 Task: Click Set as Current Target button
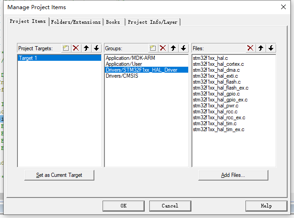point(59,175)
